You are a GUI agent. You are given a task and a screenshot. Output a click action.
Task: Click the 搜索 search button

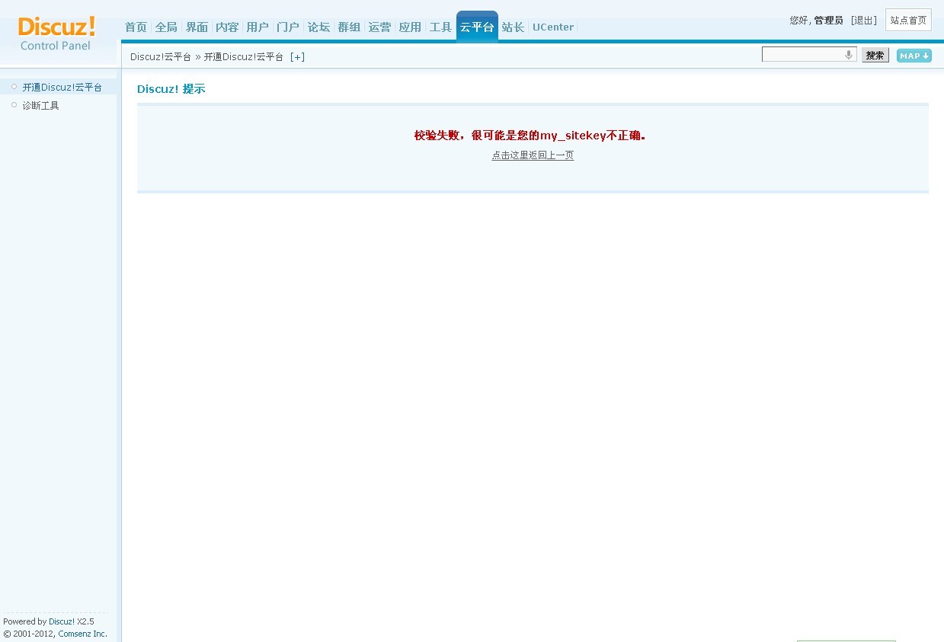875,55
